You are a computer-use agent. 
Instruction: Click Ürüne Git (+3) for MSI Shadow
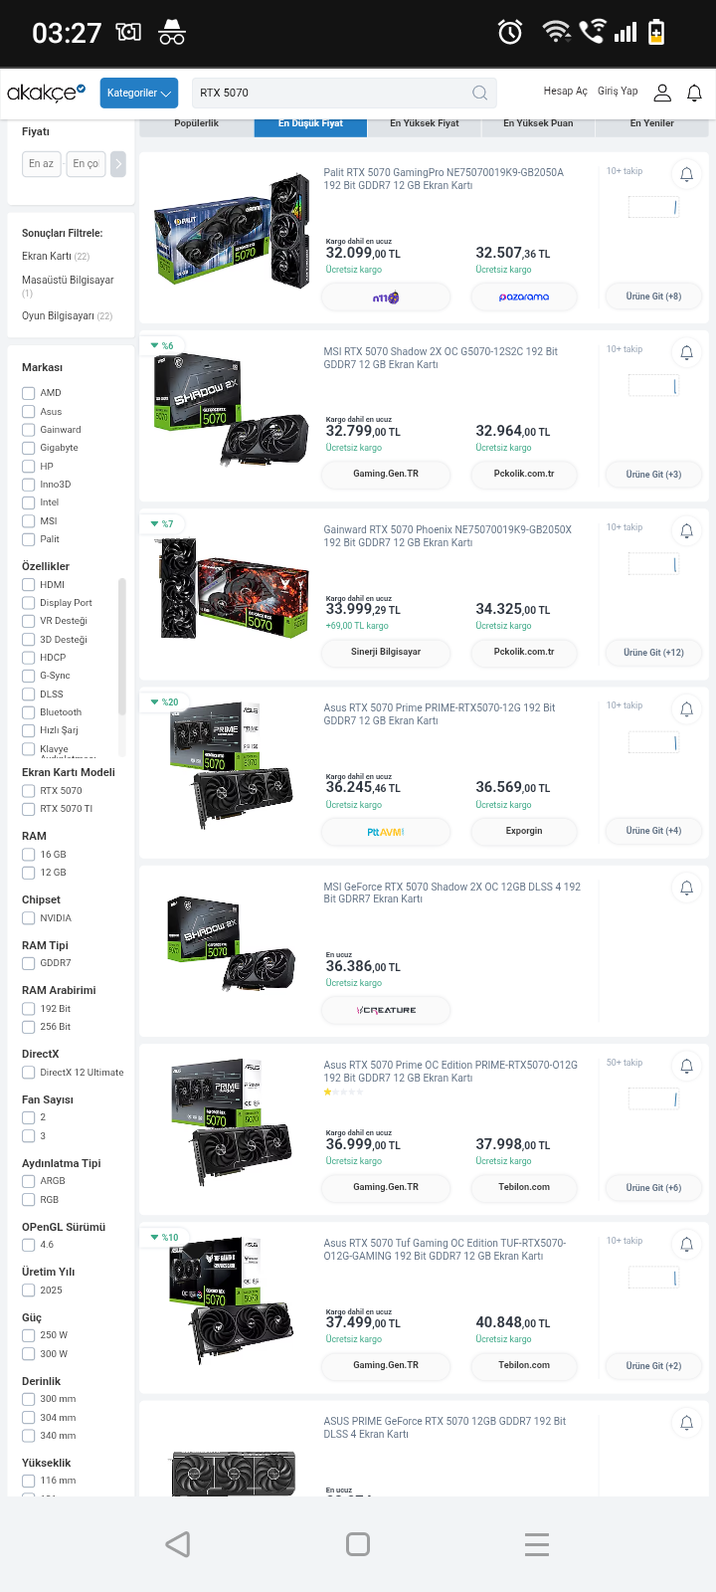pos(653,475)
